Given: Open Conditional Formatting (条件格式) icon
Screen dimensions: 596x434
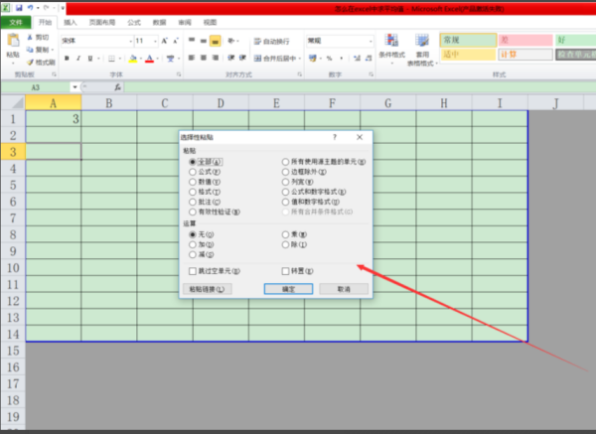Looking at the screenshot, I should pyautogui.click(x=391, y=41).
